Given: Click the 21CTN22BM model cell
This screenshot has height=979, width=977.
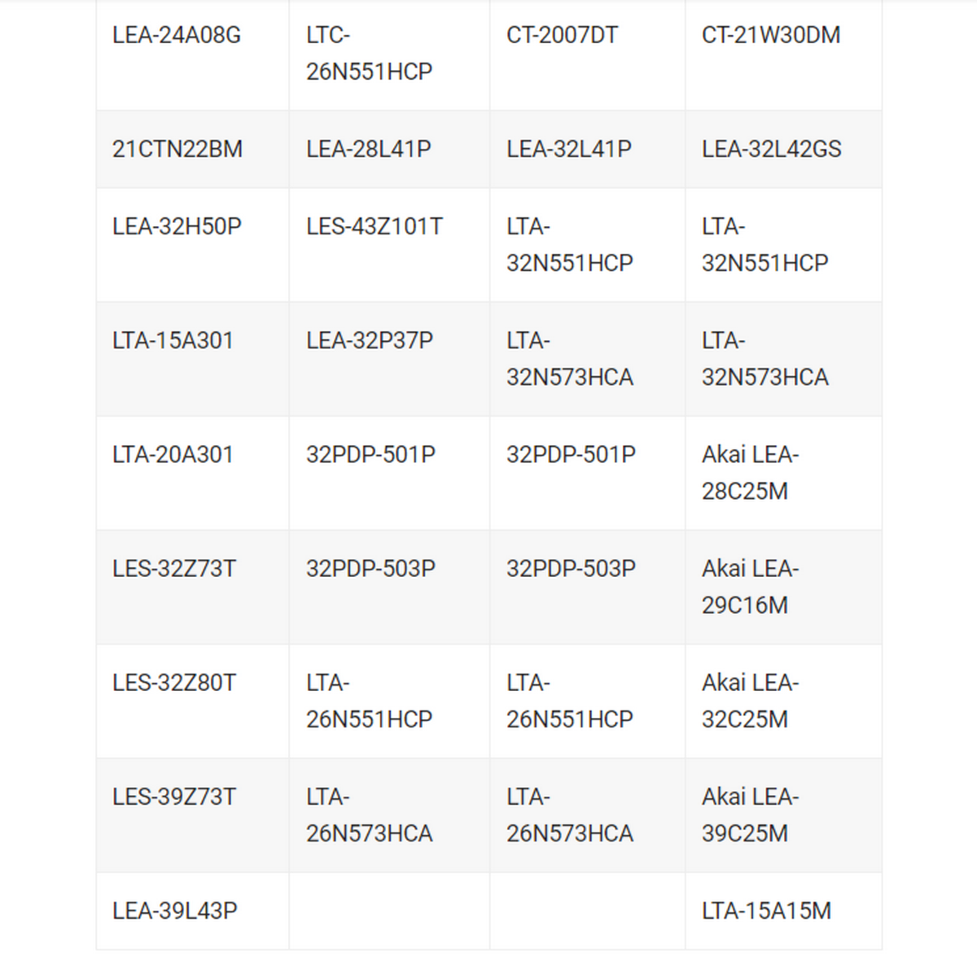Looking at the screenshot, I should (x=177, y=150).
